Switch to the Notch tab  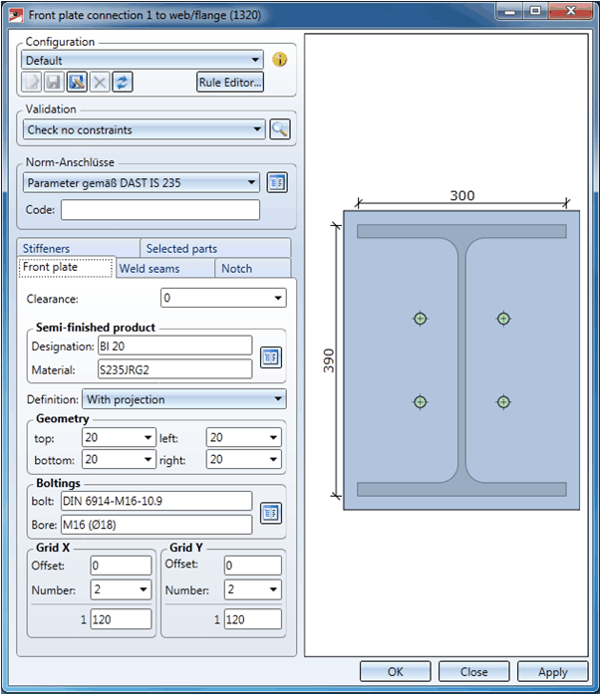[x=253, y=269]
